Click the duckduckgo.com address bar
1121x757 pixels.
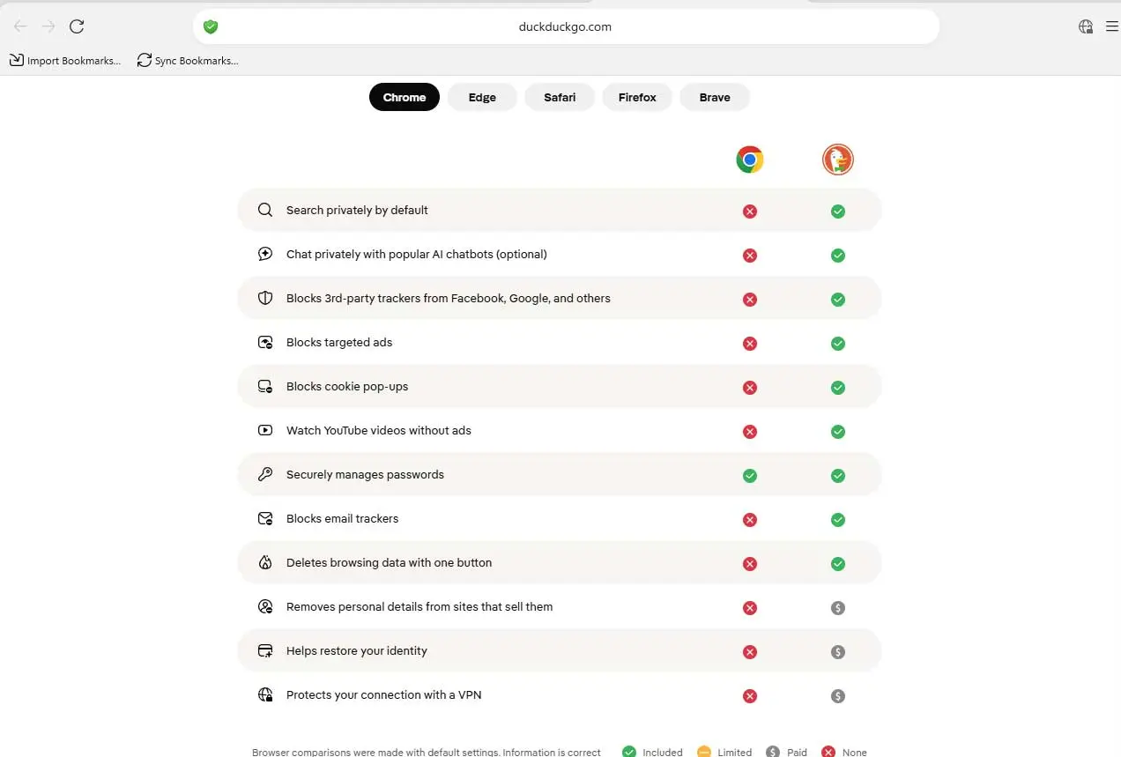(x=566, y=26)
